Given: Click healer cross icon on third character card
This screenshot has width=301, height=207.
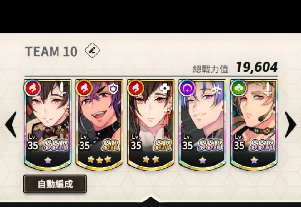Looking at the screenshot, I should coord(165,89).
